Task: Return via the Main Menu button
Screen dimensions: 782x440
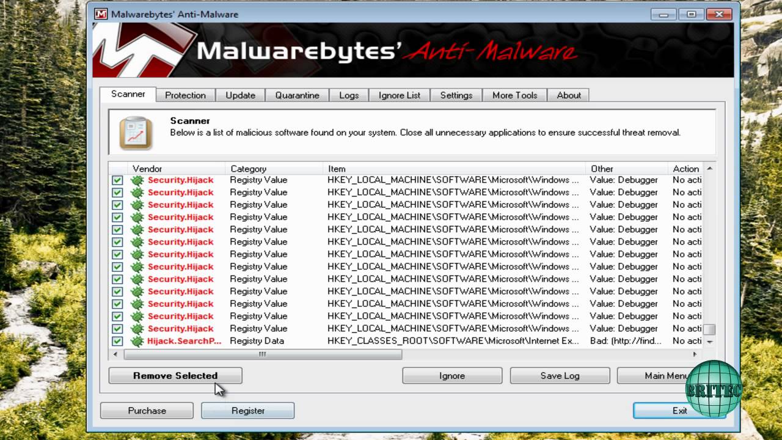Action: pyautogui.click(x=665, y=376)
